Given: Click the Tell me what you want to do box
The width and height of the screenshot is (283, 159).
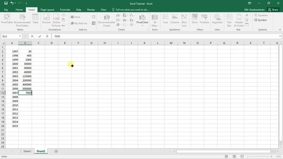Looking at the screenshot, I should tap(130, 10).
